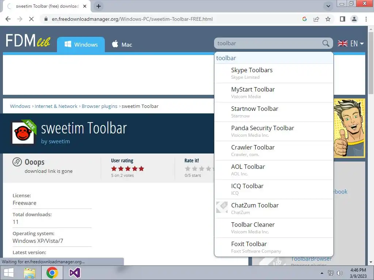Rate three stars in Rate it

(x=202, y=168)
